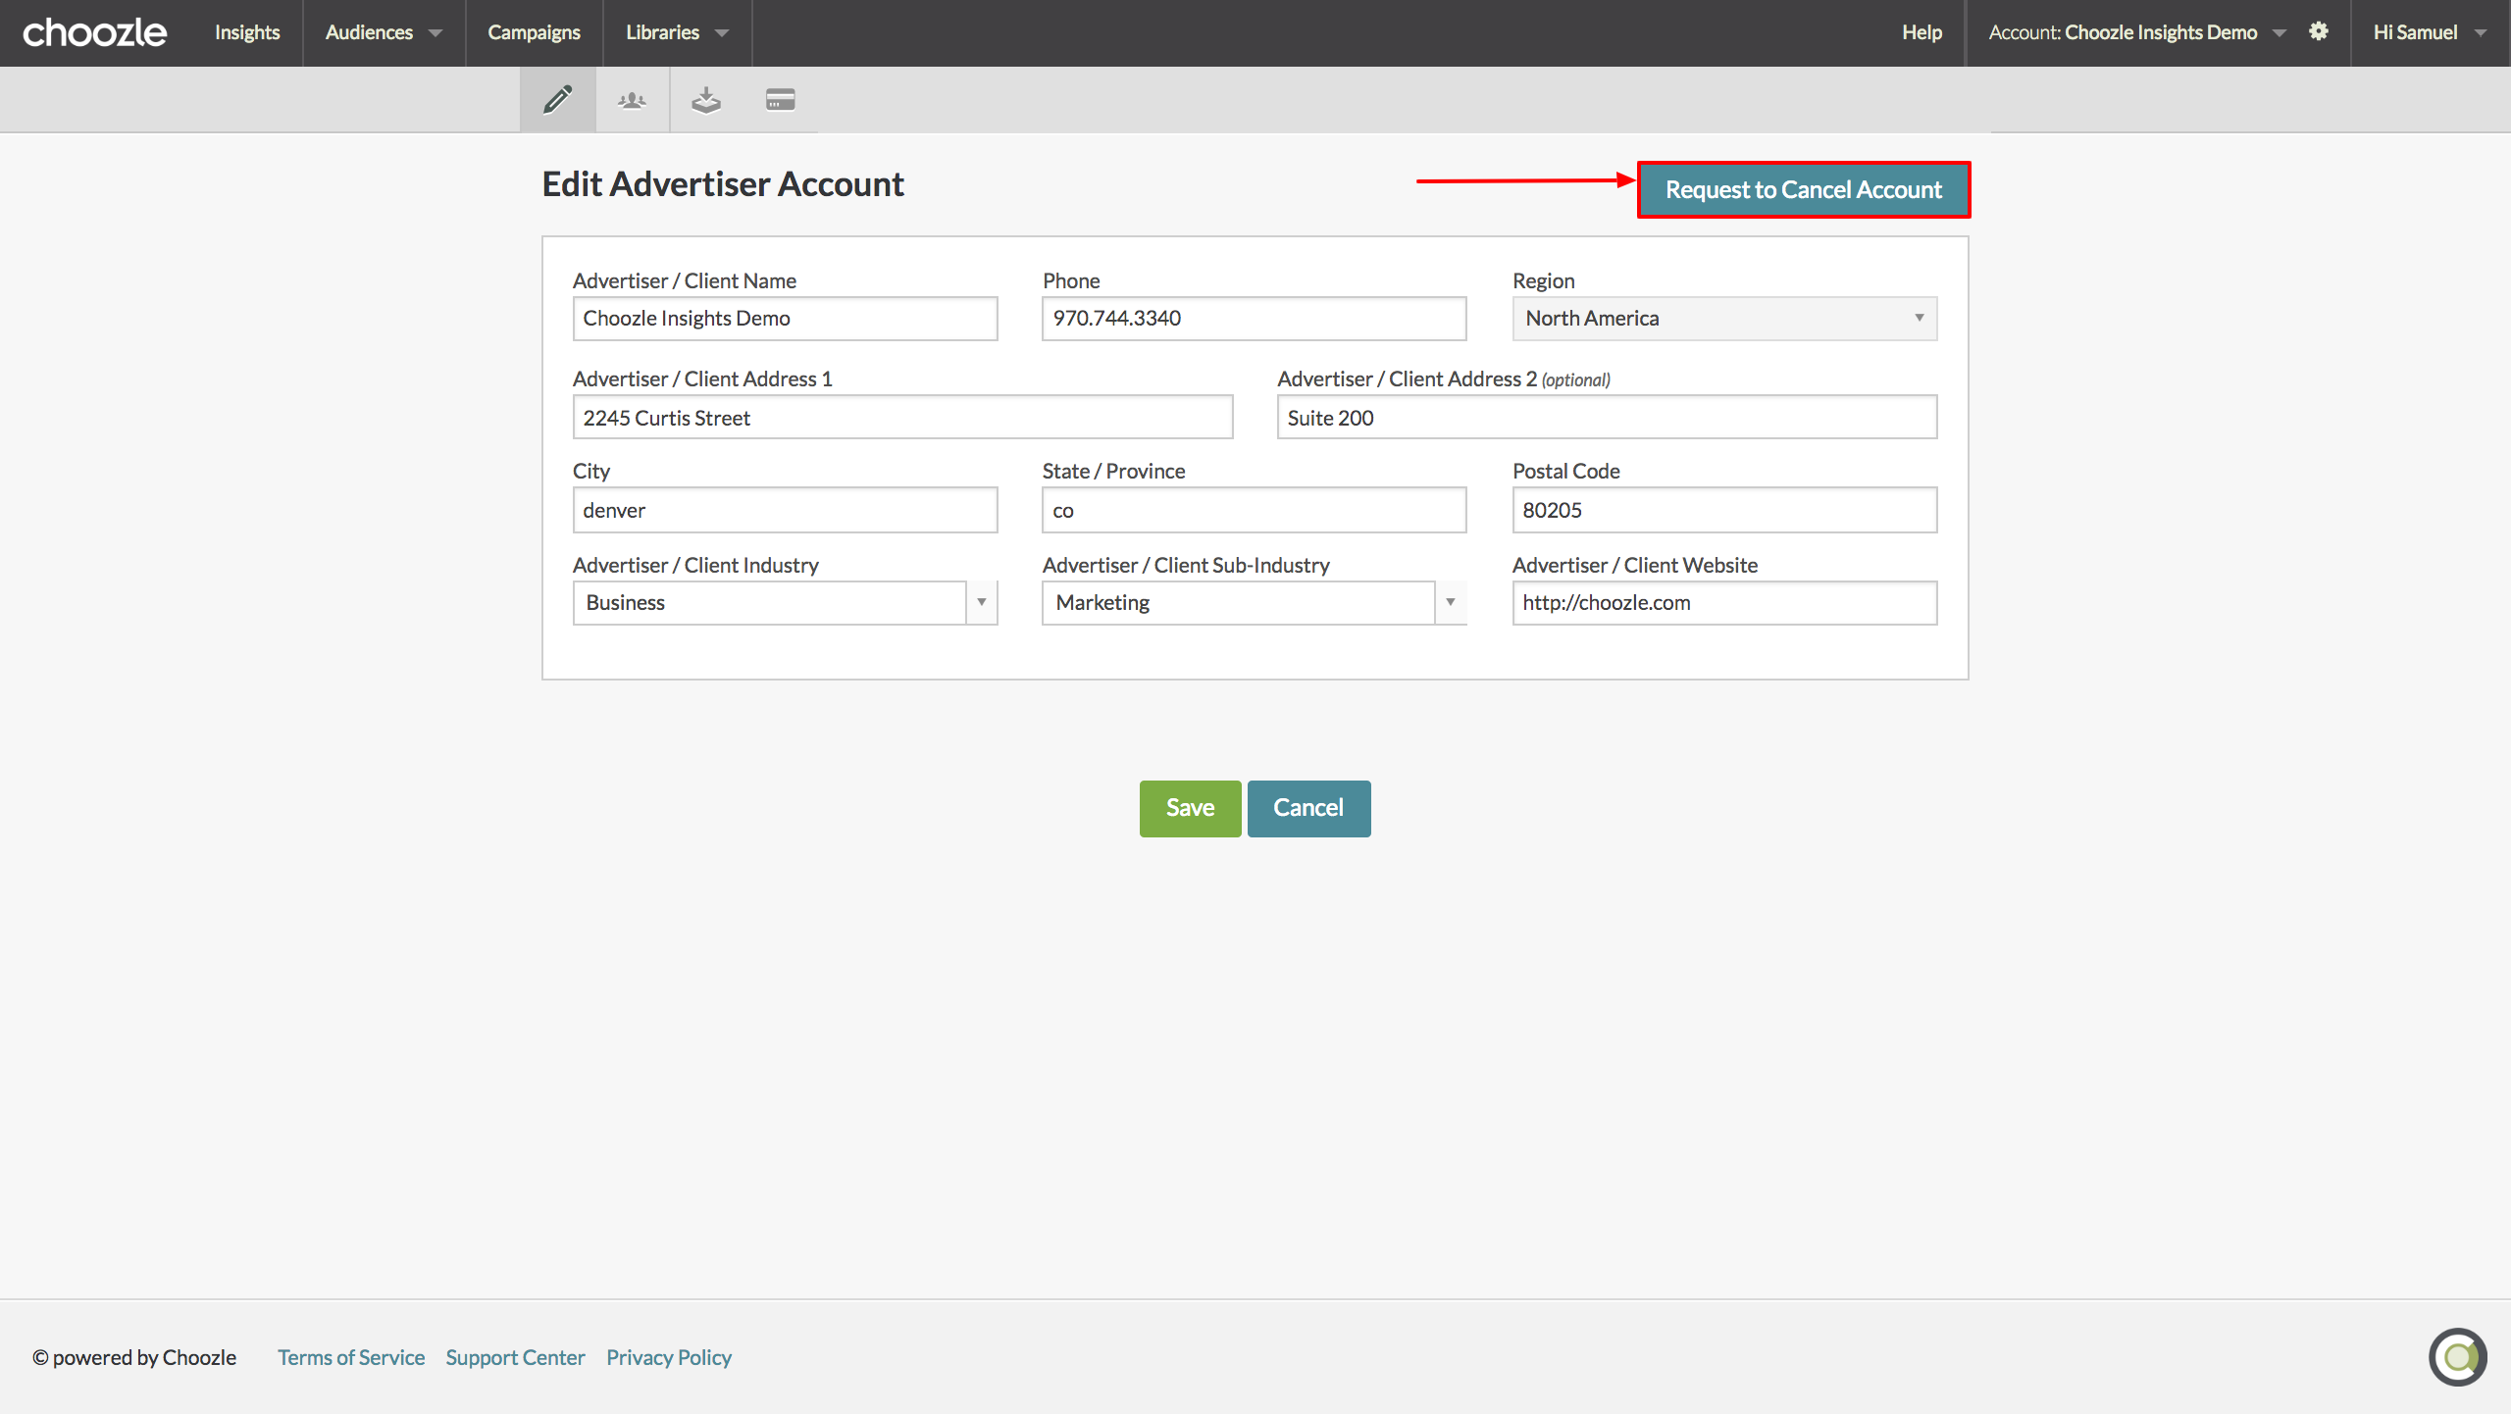Screen dimensions: 2511x1414
Task: Click the settings gear icon
Action: click(2319, 31)
